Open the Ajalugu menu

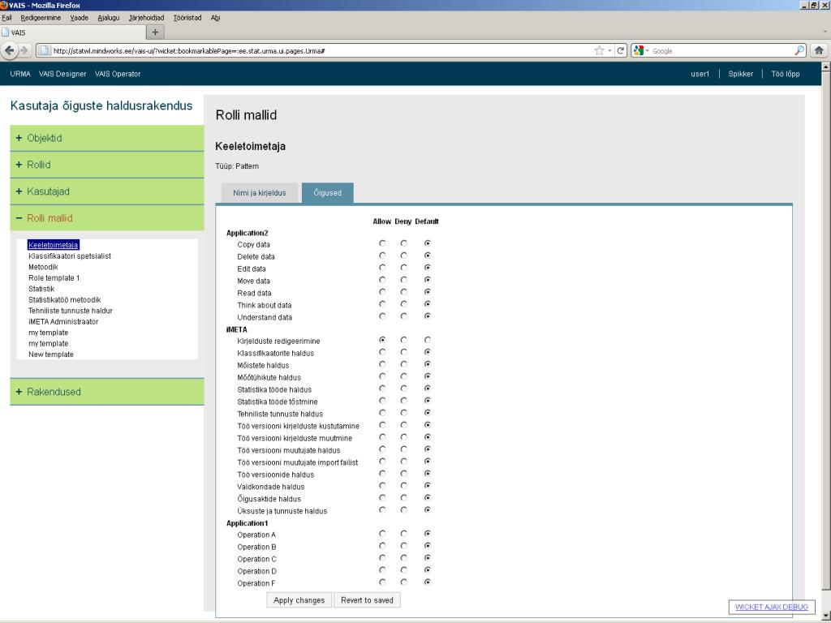(109, 18)
